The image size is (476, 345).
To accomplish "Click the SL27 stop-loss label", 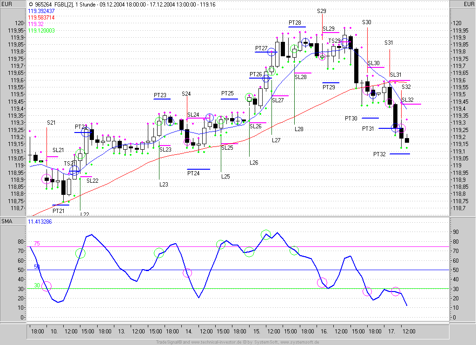I will (278, 100).
